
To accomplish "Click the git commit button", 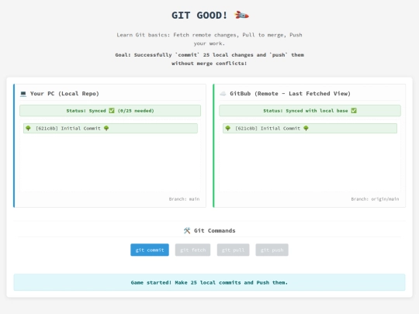I will click(150, 250).
